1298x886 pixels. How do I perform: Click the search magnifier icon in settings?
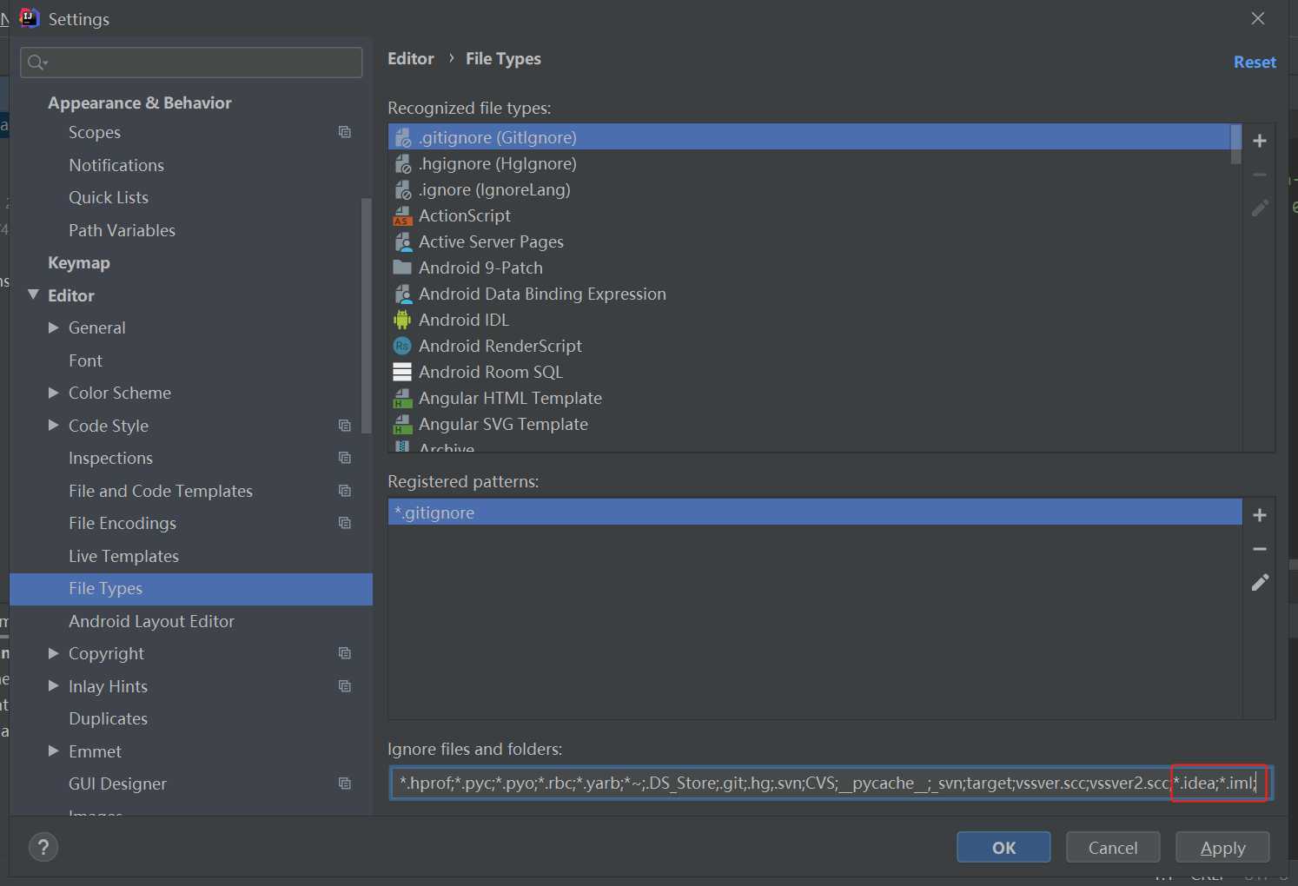click(36, 63)
